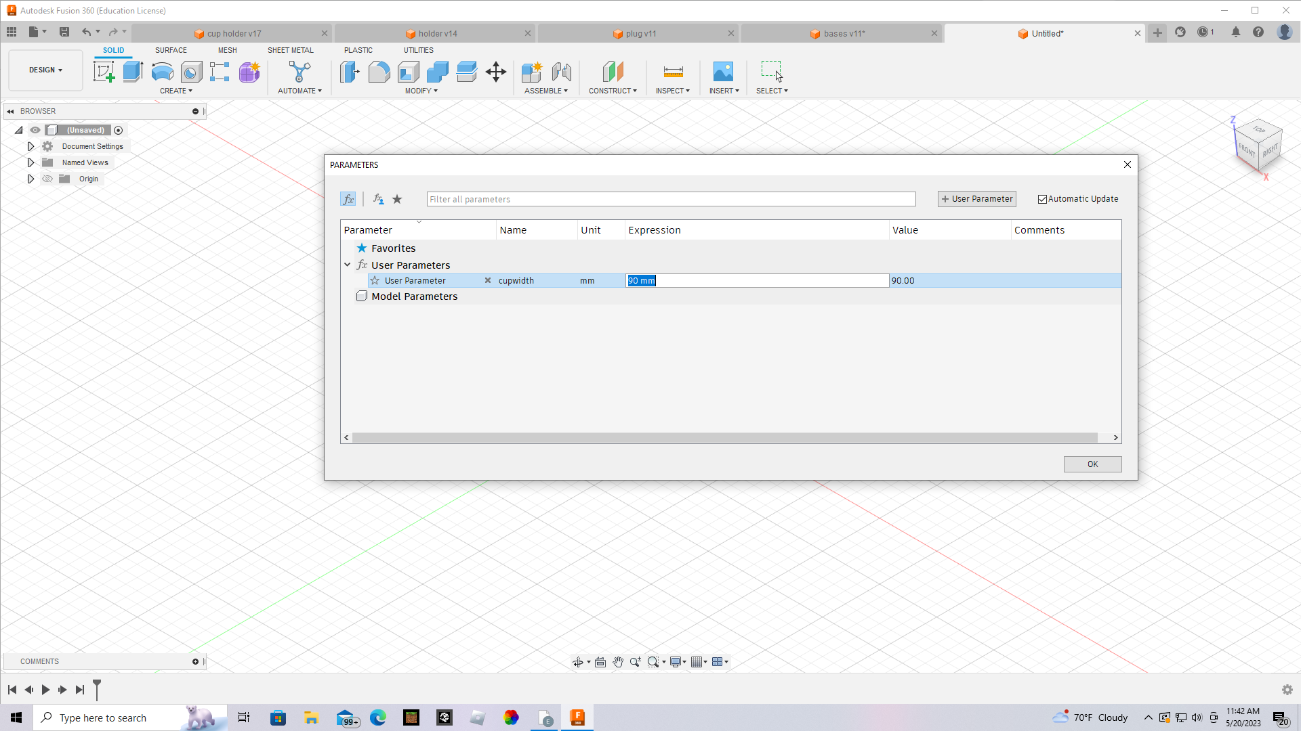Open the DESIGN workspace dropdown
Screen dimensions: 1301x731
45,70
